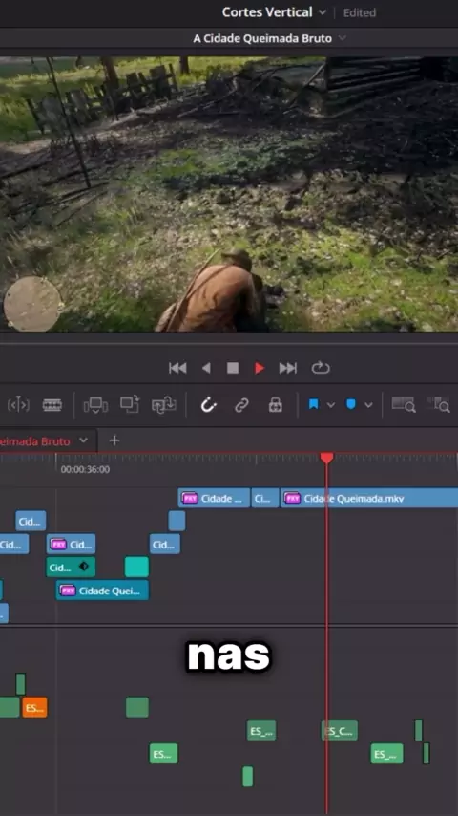The height and width of the screenshot is (816, 458).
Task: Open the flag color dropdown arrow
Action: [331, 405]
